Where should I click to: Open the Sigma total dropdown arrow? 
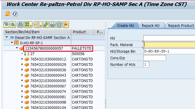point(31,26)
